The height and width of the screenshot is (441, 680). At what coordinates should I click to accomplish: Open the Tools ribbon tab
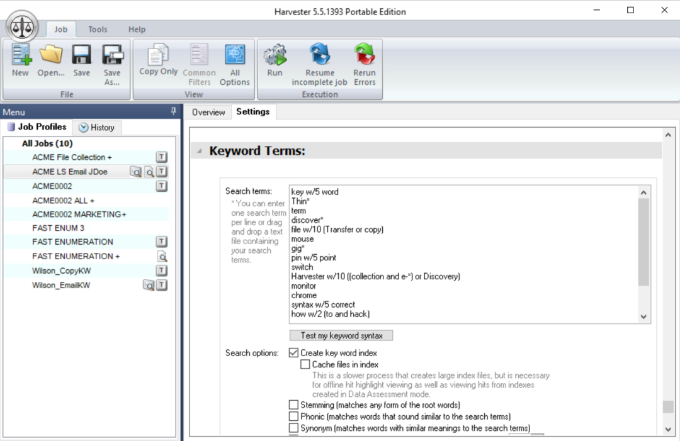pos(98,29)
